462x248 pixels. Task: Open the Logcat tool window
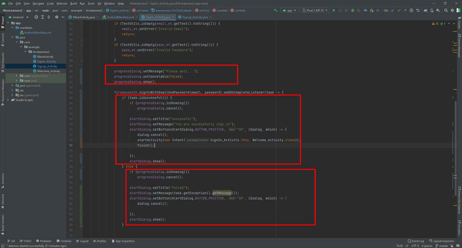[82, 241]
